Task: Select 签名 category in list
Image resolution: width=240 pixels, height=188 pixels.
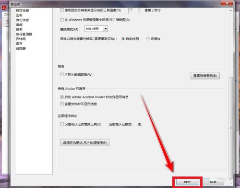Action: click(x=19, y=15)
